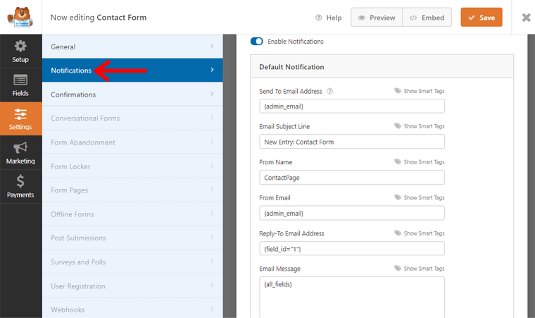
Task: Expand the Conversational Forms chevron
Action: click(212, 118)
